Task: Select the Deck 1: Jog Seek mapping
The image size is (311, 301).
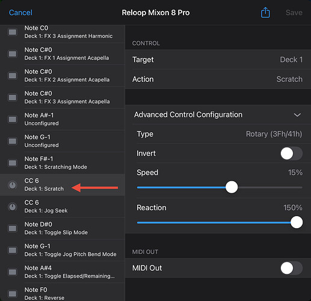Action: coord(63,206)
